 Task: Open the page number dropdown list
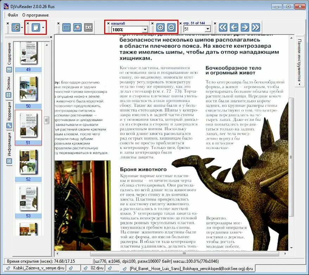208,29
